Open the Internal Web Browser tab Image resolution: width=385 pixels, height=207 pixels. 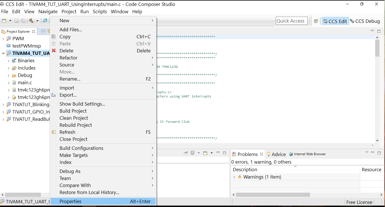[307, 154]
